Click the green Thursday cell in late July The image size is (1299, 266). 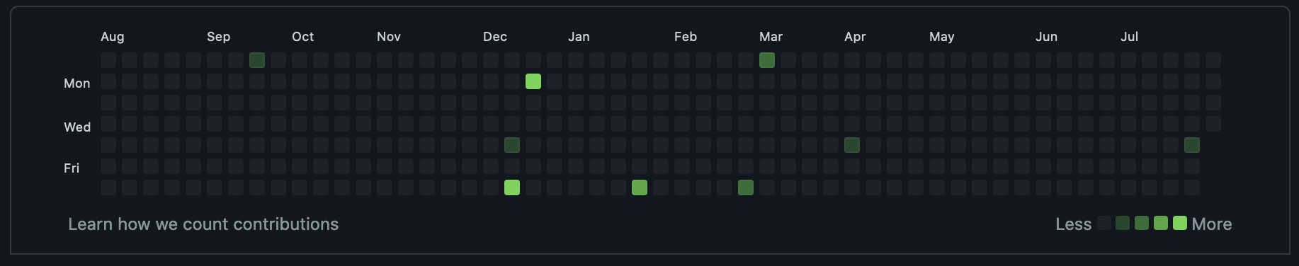[1192, 145]
